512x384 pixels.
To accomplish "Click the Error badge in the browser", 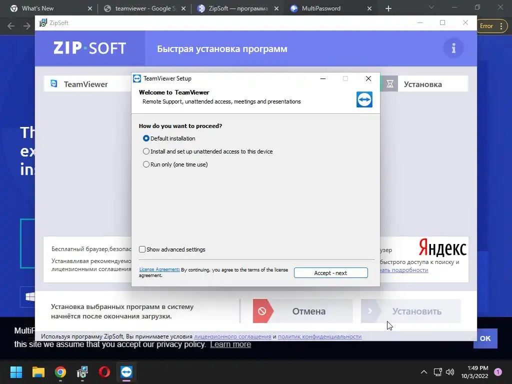I will pos(486,26).
